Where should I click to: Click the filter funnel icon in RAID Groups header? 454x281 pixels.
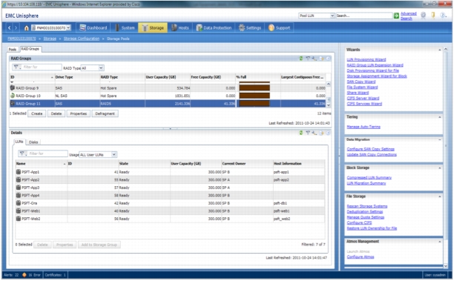tap(308, 59)
